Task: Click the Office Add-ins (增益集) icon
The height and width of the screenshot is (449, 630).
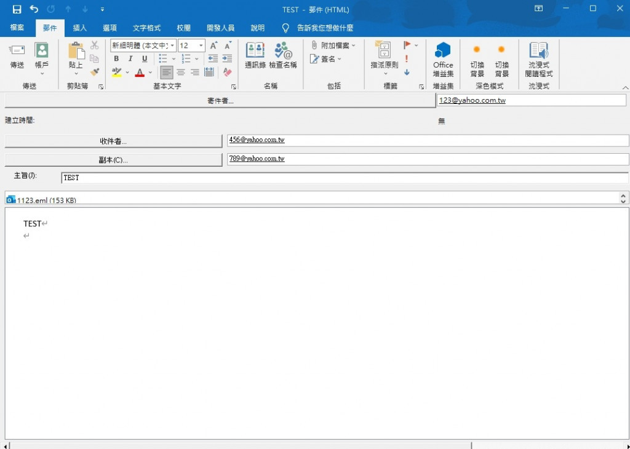Action: [x=443, y=50]
